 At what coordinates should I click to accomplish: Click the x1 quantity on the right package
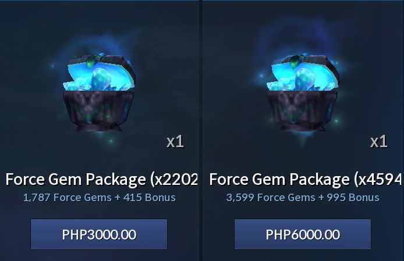pos(379,142)
